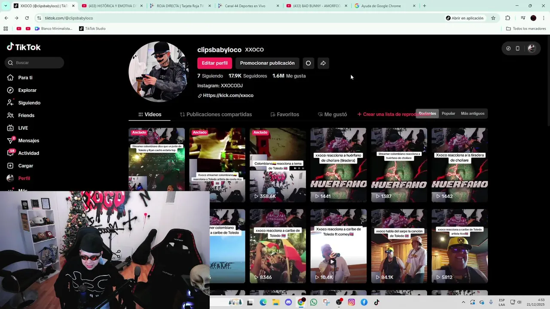Open the LIVE section
The height and width of the screenshot is (309, 550).
(23, 128)
